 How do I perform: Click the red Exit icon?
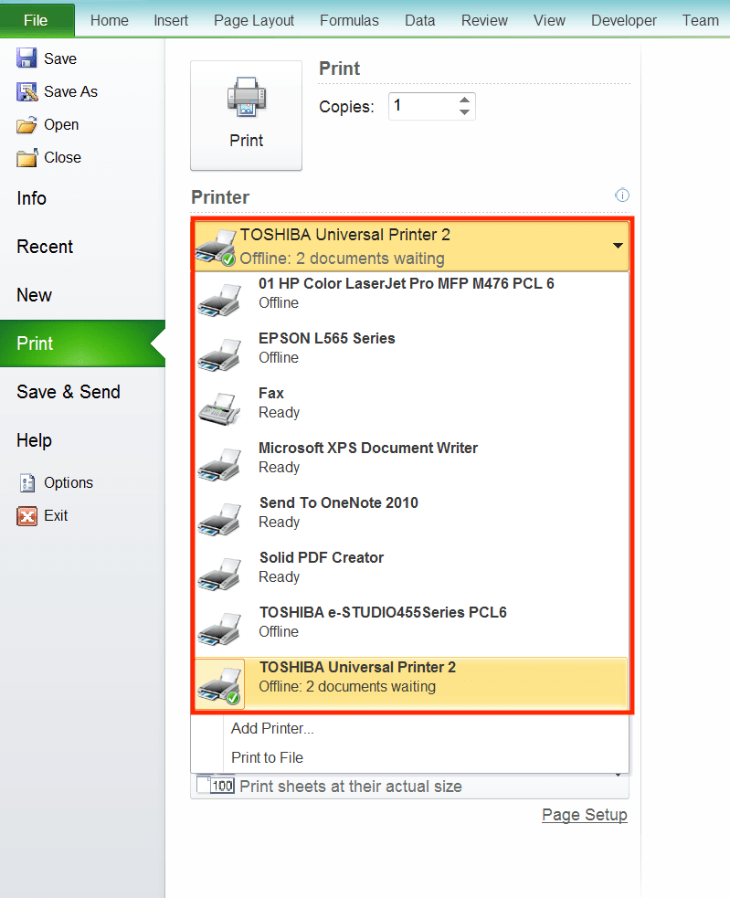tap(26, 516)
